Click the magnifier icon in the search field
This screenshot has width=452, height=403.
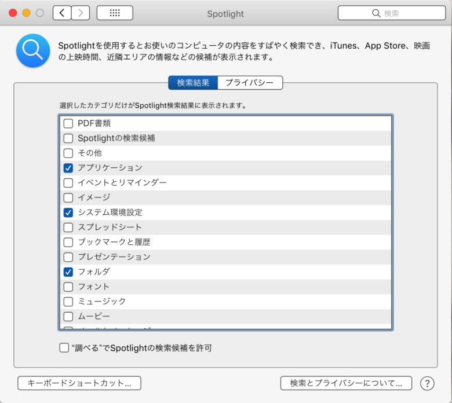coord(376,13)
